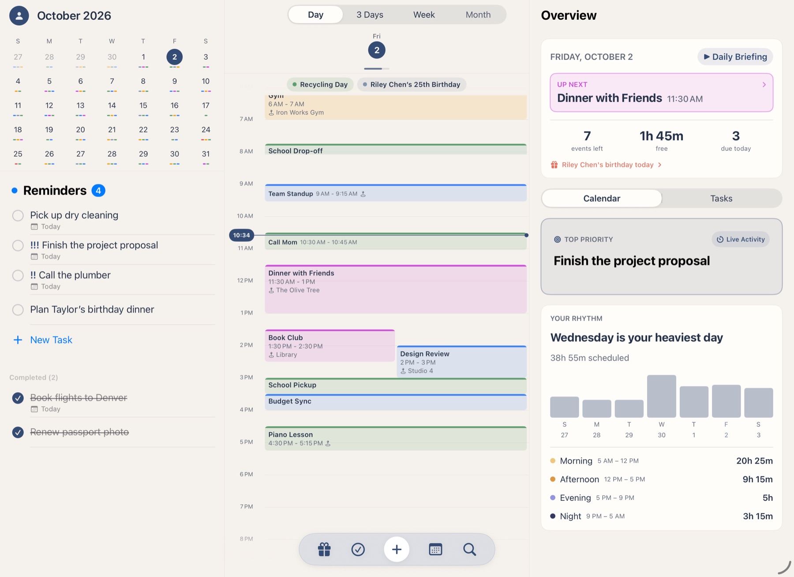Viewport: 794px width, 577px height.
Task: Click the target icon next to Top Priority
Action: [x=557, y=239]
